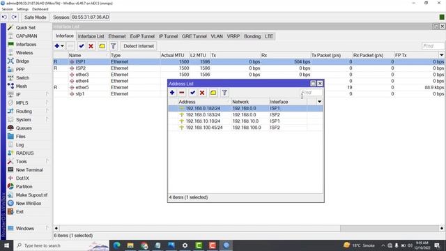Select address 192.168.10.10/24 row
Viewport: 446px width, 251px height.
tap(245, 121)
